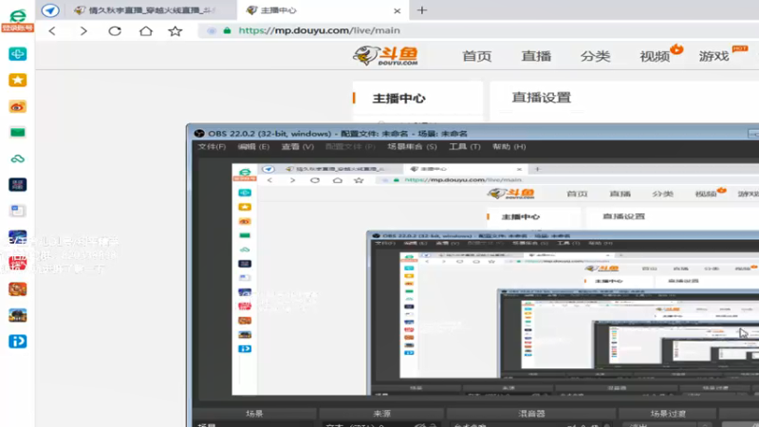Open the OBS 工具(T) menu
759x427 pixels.
click(464, 147)
